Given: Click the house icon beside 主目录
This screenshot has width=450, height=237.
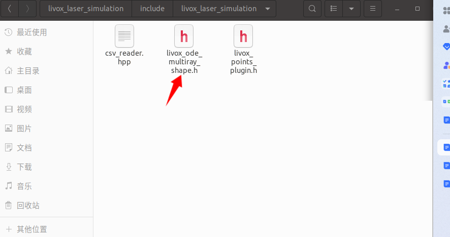Looking at the screenshot, I should coord(9,70).
